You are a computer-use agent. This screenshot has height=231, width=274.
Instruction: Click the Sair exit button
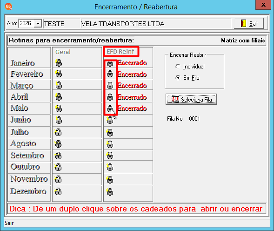pos(249,23)
